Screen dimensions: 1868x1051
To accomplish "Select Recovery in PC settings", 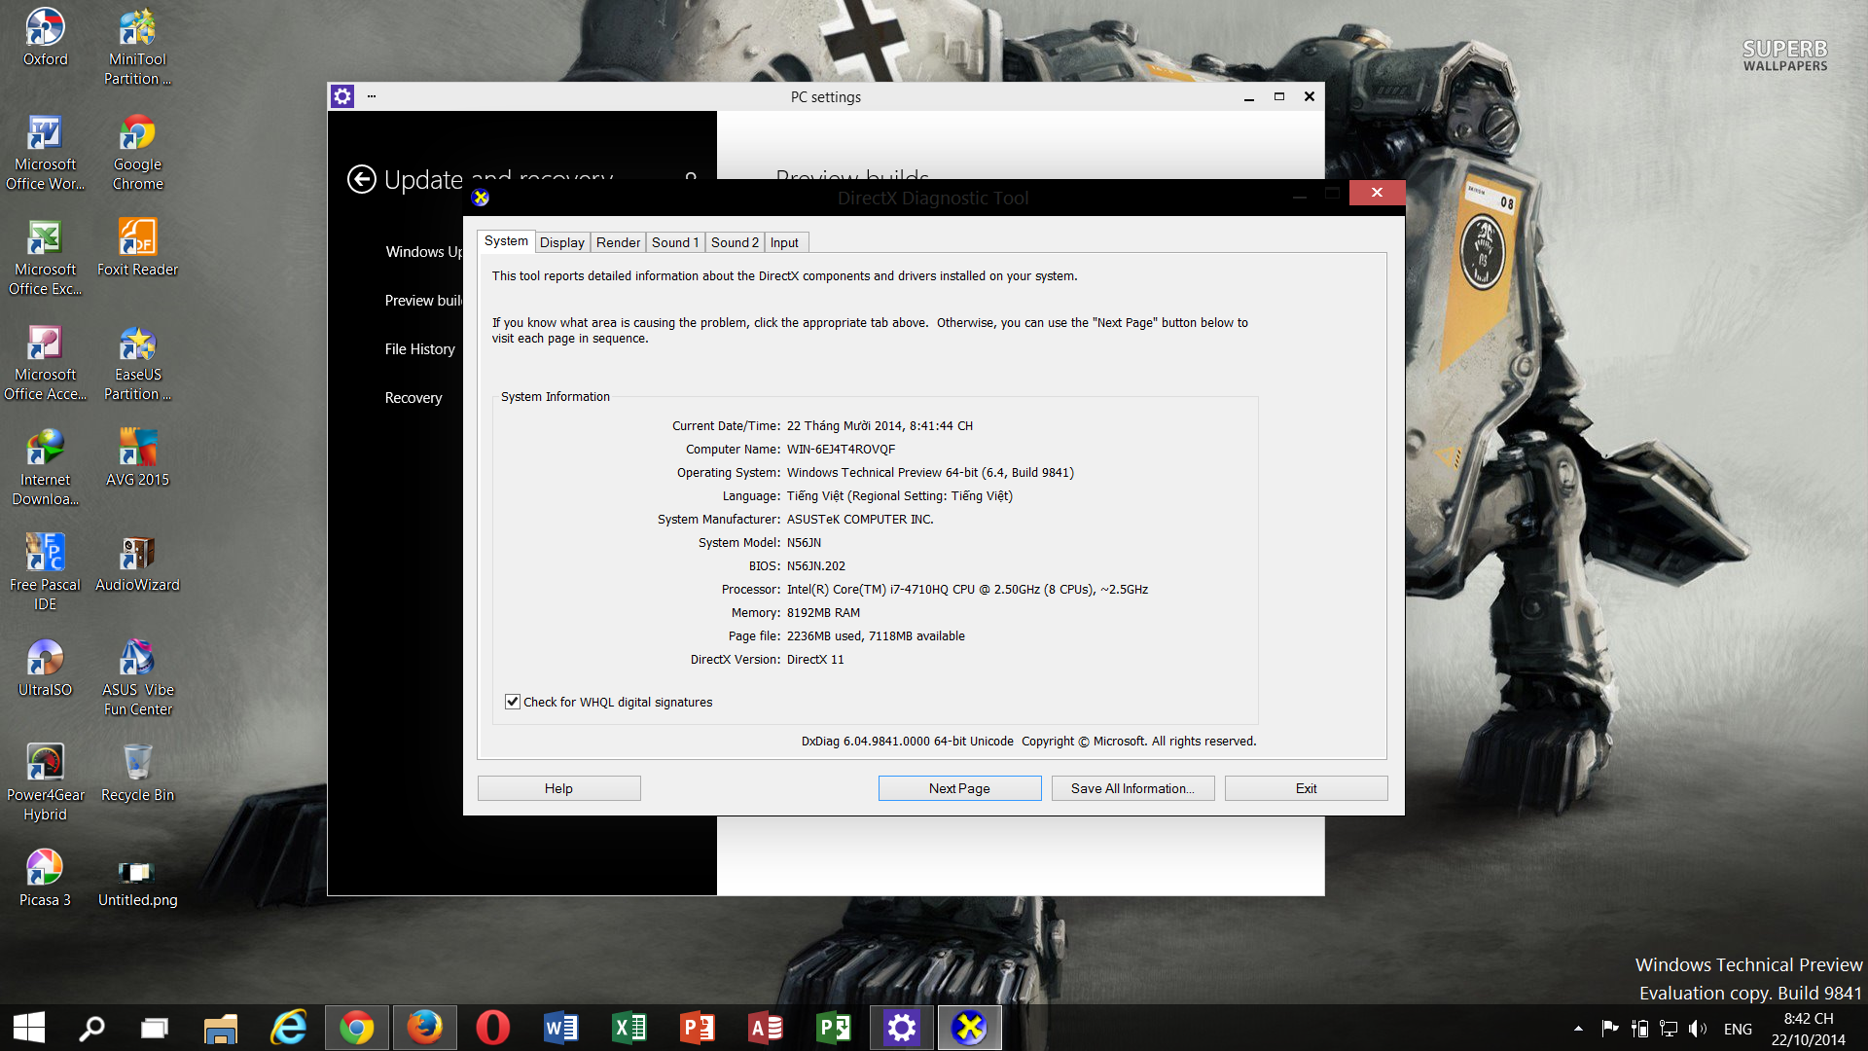I will [x=413, y=398].
